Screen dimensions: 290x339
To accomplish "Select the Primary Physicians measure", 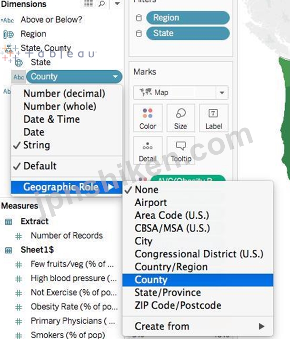I will pos(73,321).
